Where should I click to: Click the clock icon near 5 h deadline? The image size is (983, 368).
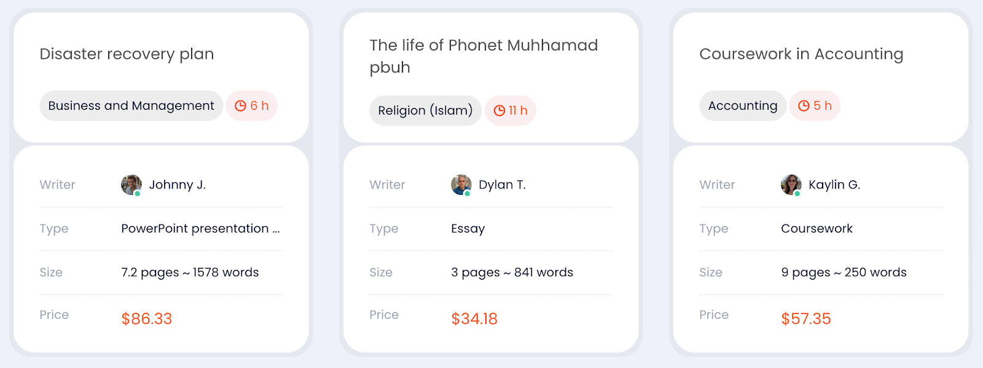click(804, 105)
